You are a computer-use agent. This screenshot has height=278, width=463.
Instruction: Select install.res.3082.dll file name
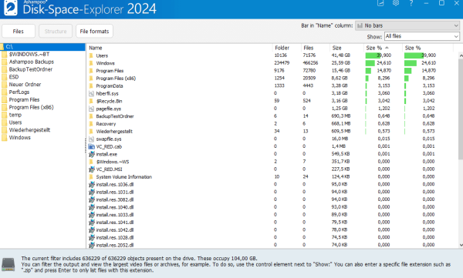tap(114, 199)
